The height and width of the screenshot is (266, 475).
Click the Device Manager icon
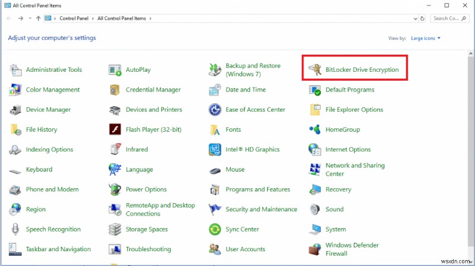tap(15, 110)
